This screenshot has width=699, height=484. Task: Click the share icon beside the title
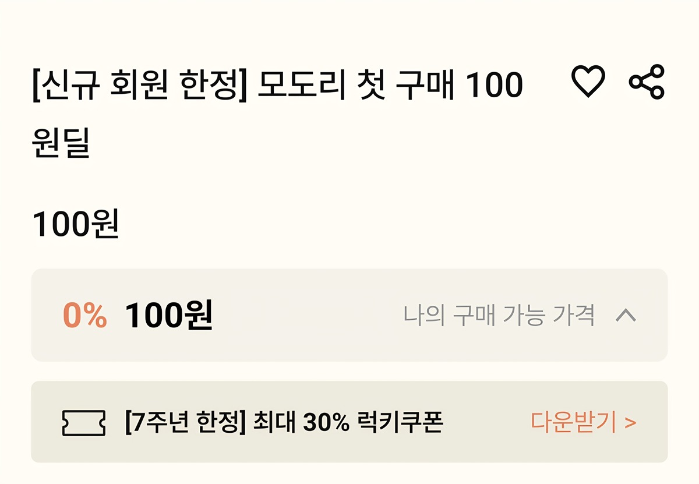(647, 82)
